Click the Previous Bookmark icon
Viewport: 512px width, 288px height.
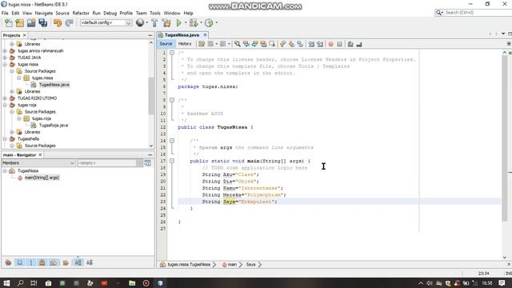[282, 44]
